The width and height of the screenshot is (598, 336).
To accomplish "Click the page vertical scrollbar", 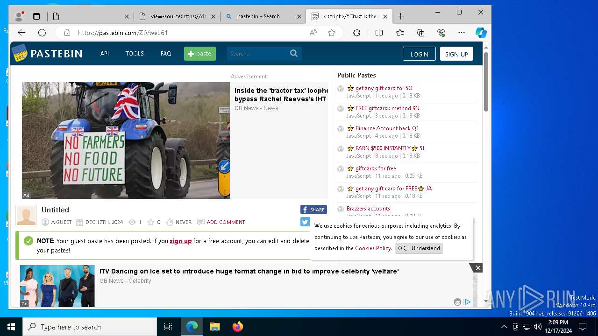I will point(486,82).
